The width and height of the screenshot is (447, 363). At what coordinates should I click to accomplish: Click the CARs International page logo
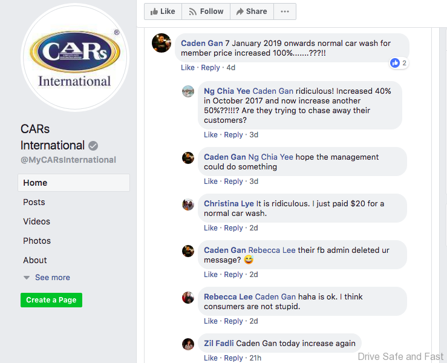tap(75, 58)
